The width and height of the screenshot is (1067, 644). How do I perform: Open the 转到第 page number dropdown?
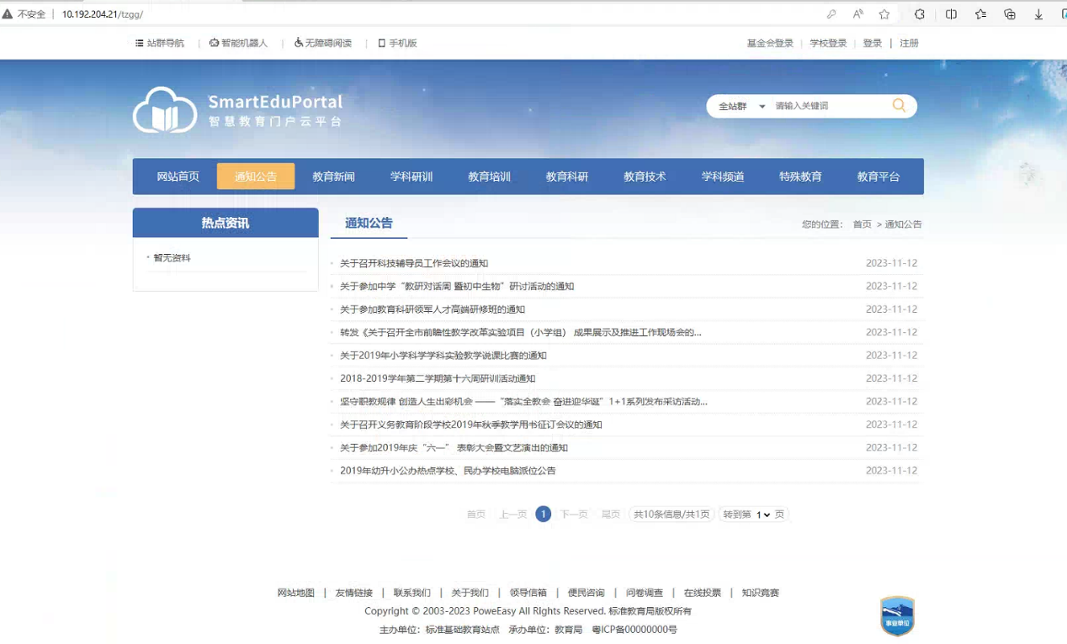coord(762,515)
